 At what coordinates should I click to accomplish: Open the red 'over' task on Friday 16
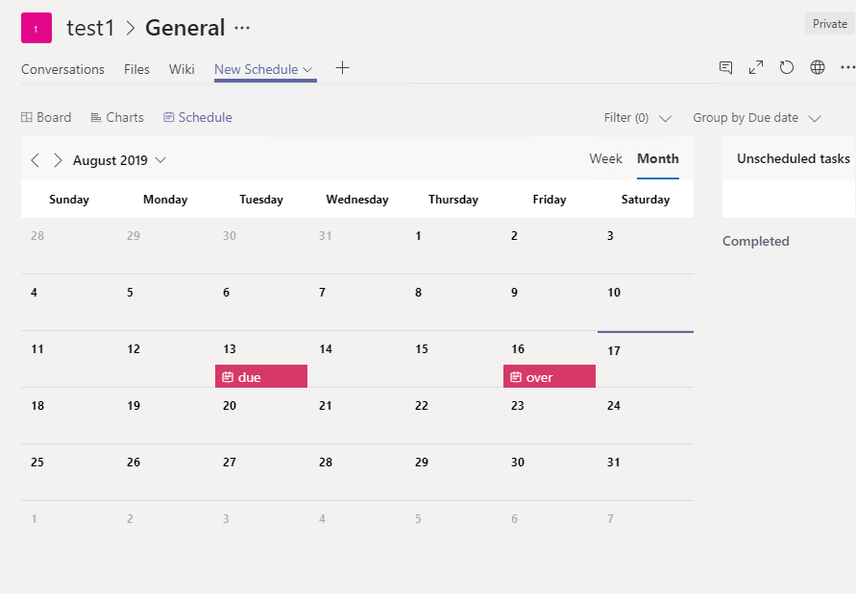pyautogui.click(x=549, y=377)
